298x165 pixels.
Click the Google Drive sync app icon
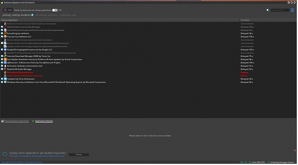pyautogui.click(x=5, y=50)
